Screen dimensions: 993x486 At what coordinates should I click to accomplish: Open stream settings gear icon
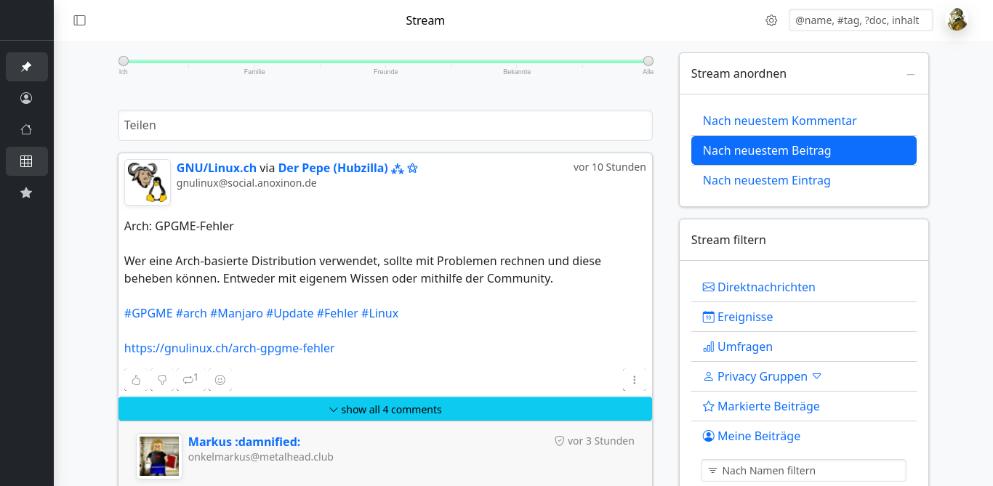(771, 20)
